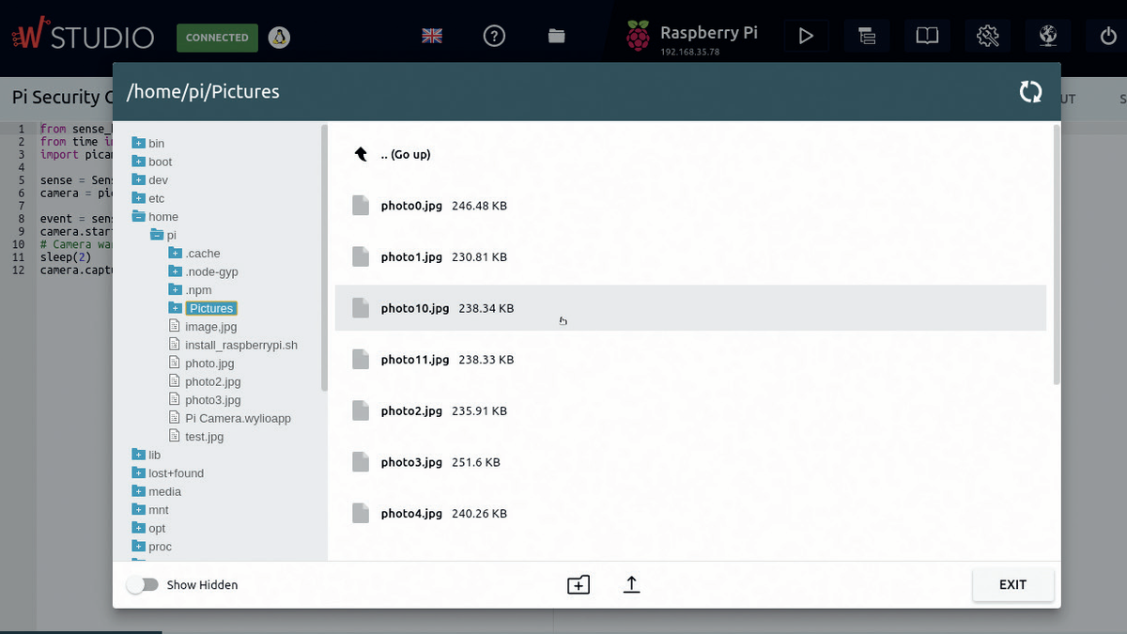
Task: Click the power disconnect icon
Action: click(x=1105, y=35)
